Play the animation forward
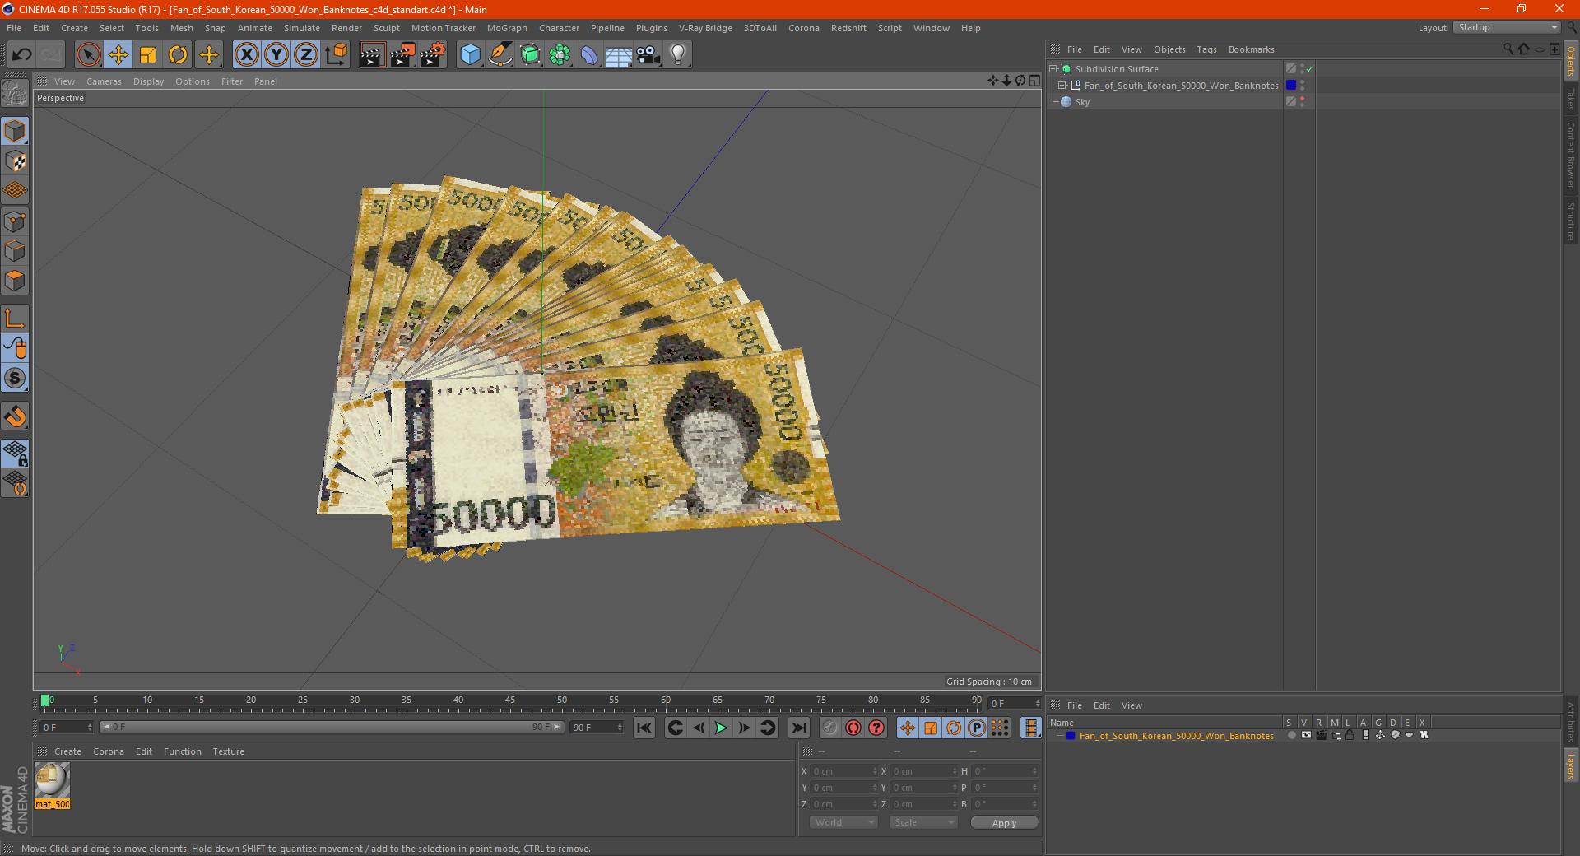Image resolution: width=1580 pixels, height=856 pixels. 721,728
